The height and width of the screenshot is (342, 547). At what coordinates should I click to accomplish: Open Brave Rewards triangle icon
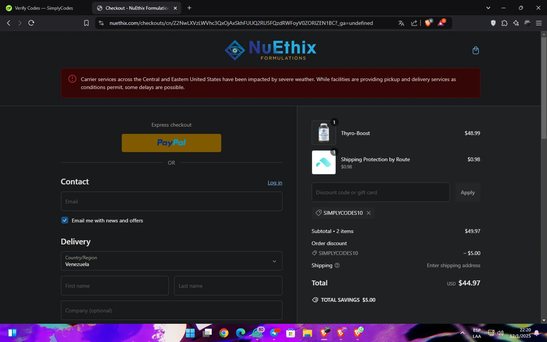click(x=441, y=23)
